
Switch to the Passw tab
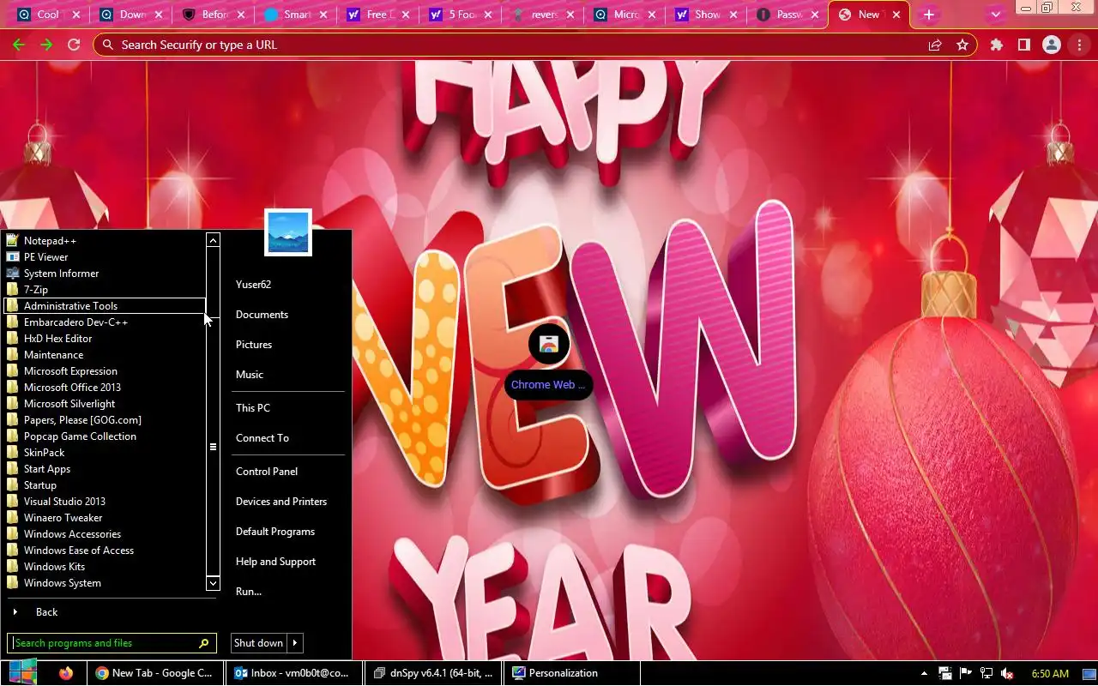tap(790, 15)
